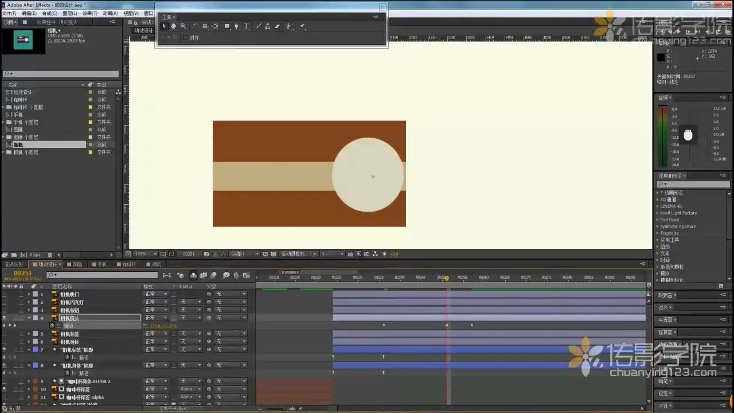Pick the Rectangle shape tool

[x=227, y=26]
